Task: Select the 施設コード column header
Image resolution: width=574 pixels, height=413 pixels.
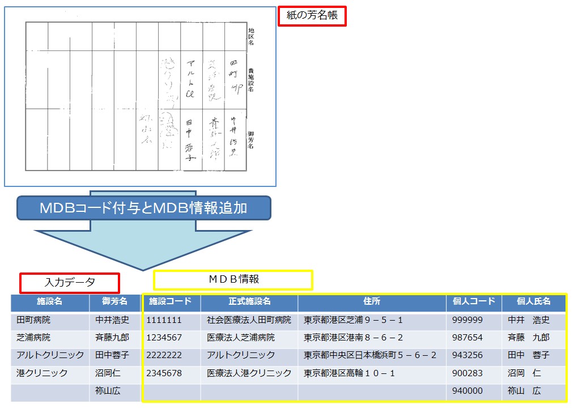Action: coord(170,302)
